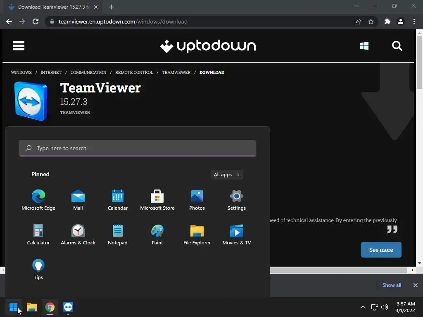Open Microsoft Store from Start menu
This screenshot has height=317, width=423.
pos(157,200)
